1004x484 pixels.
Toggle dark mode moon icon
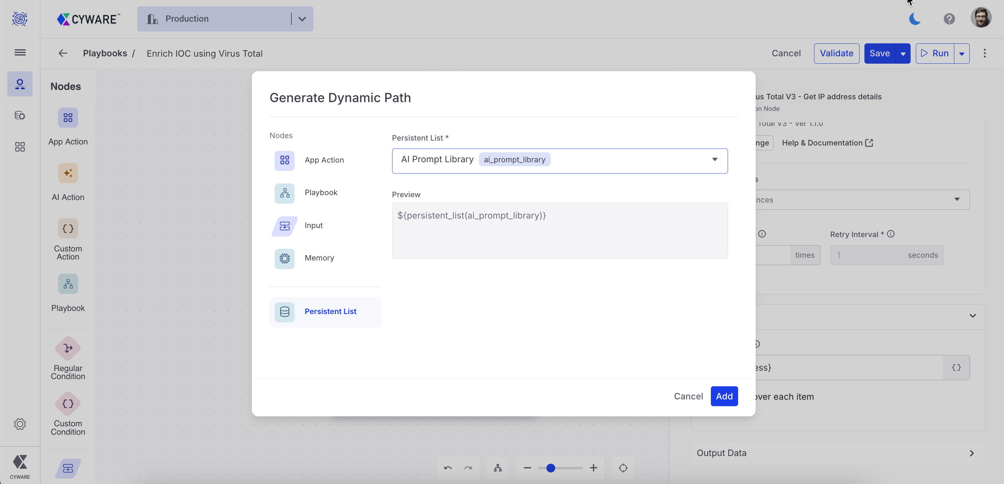(914, 19)
